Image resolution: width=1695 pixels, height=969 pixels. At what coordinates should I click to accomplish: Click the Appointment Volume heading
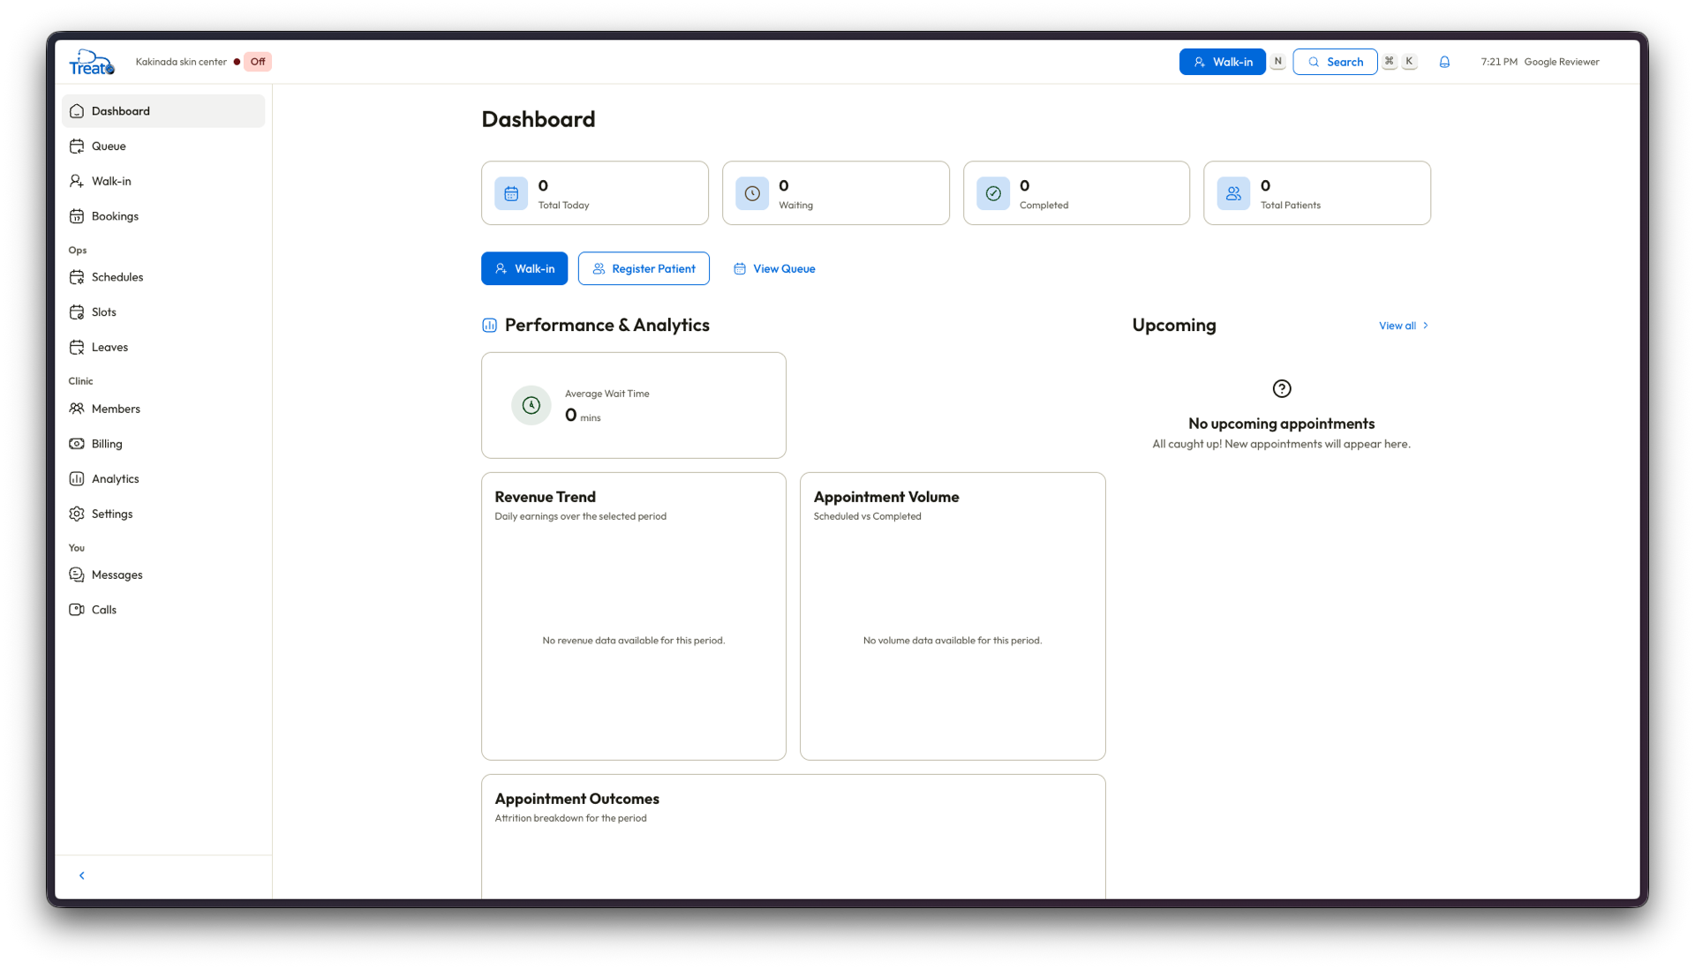886,497
